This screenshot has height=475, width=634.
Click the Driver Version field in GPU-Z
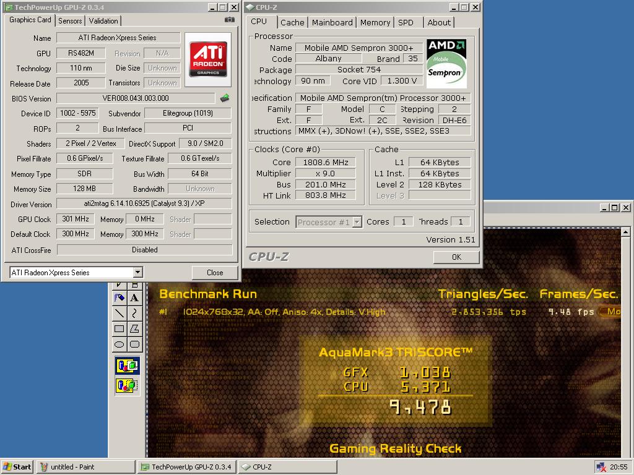(144, 203)
